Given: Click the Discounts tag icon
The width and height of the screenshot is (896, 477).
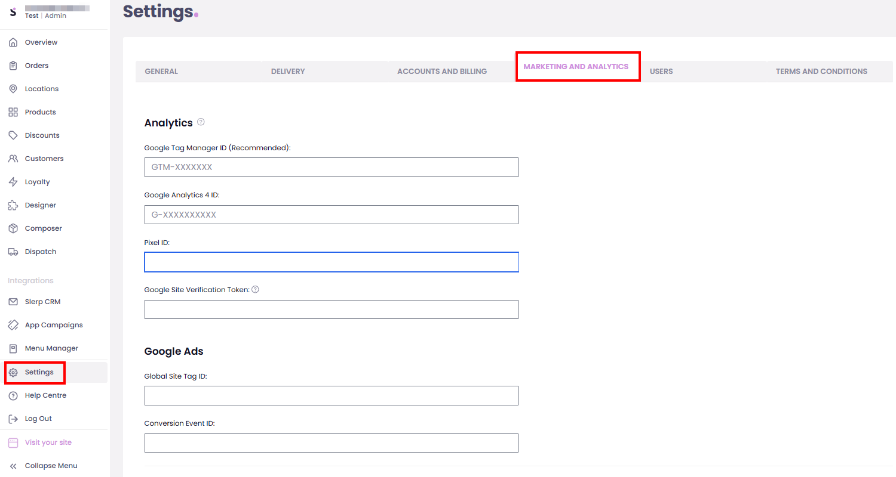Looking at the screenshot, I should pos(13,135).
